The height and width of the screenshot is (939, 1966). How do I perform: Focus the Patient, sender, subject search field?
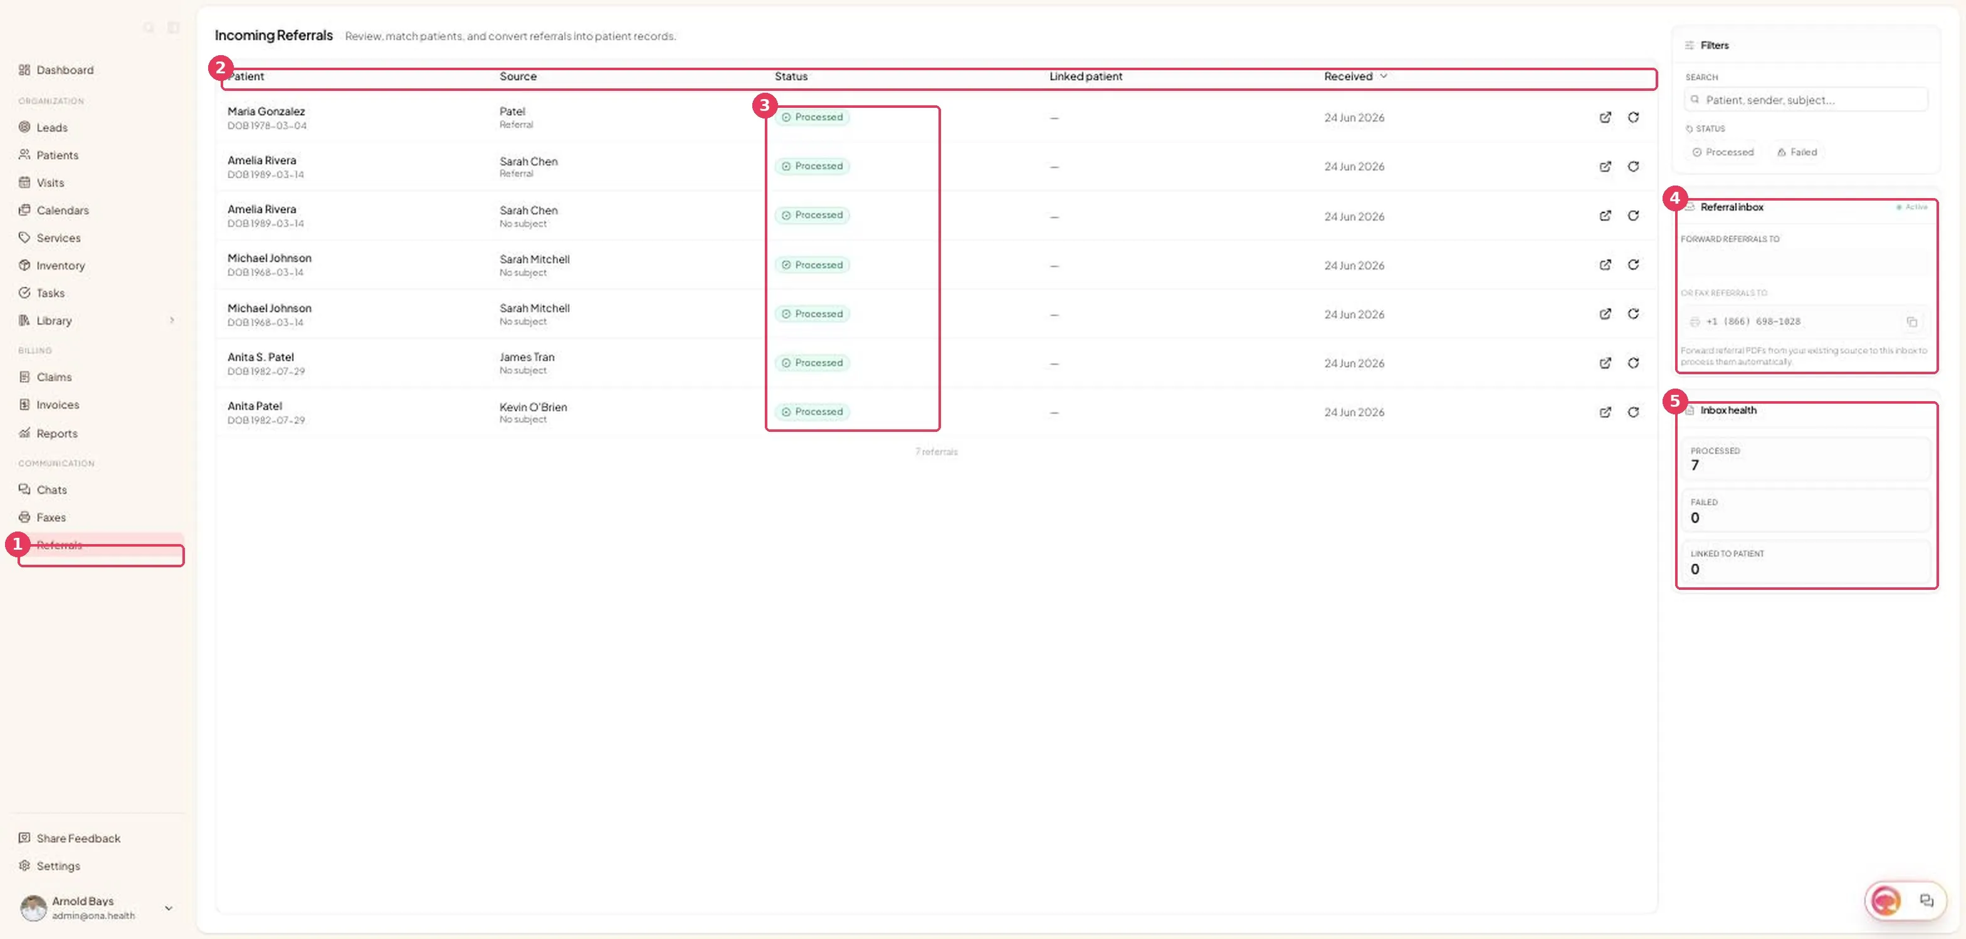[x=1806, y=100]
